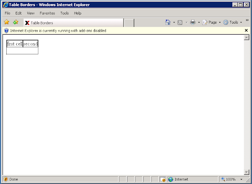Open the Page toolbar menu
This screenshot has width=252, height=184.
(211, 22)
